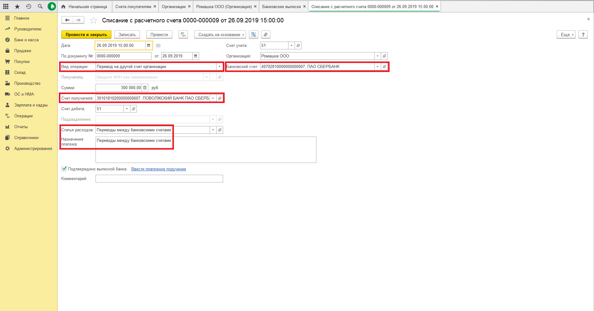Close the document form with X
Screen dimensions: 594x311
point(588,19)
